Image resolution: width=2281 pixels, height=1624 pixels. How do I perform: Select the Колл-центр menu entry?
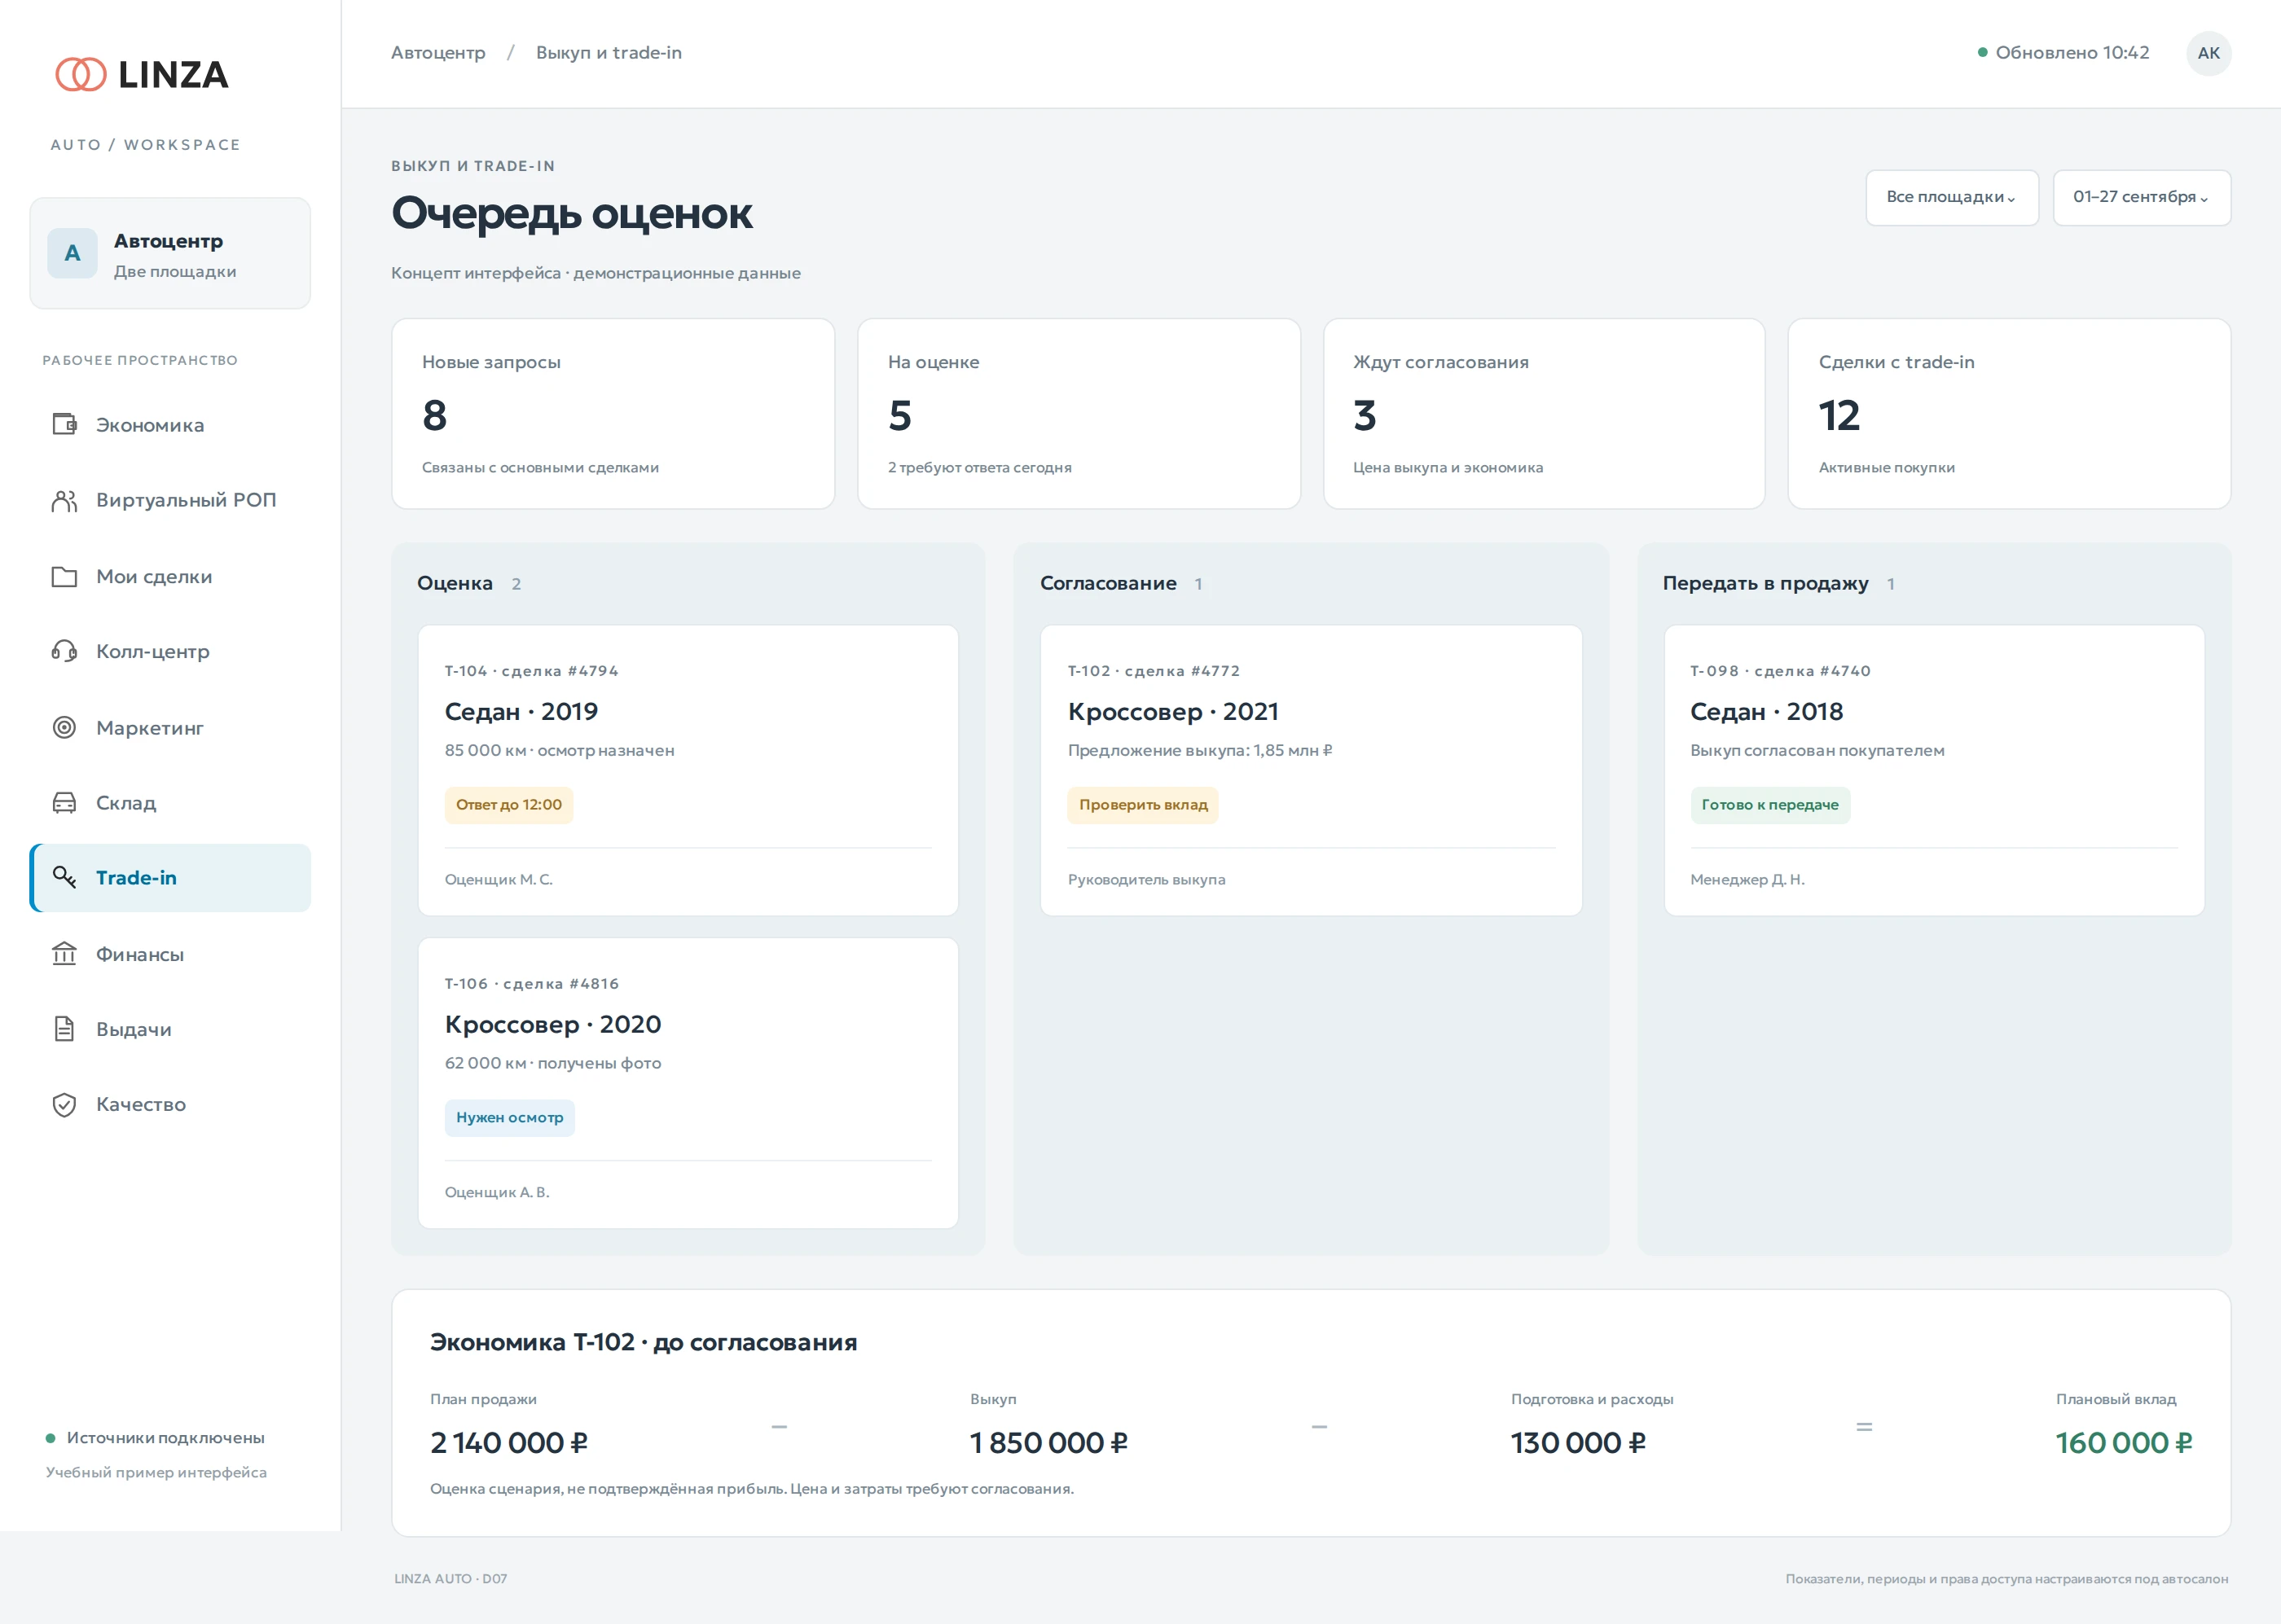pos(170,651)
